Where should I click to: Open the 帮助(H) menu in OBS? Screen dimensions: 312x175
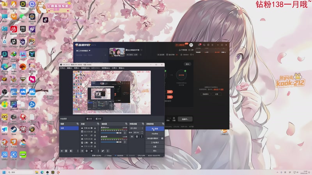pos(121,68)
